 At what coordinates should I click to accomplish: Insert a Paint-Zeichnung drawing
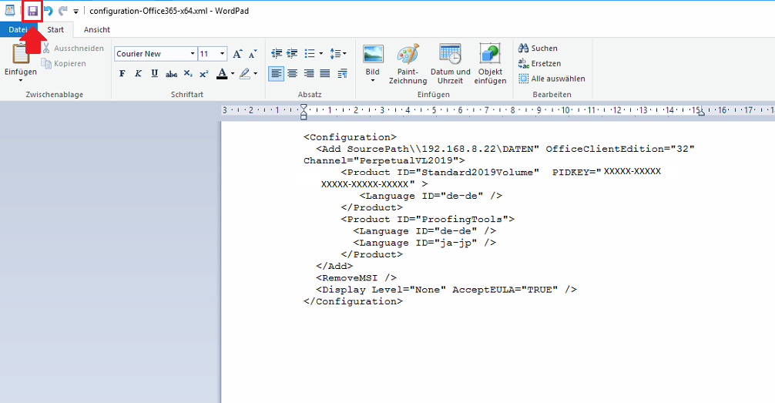pyautogui.click(x=408, y=63)
